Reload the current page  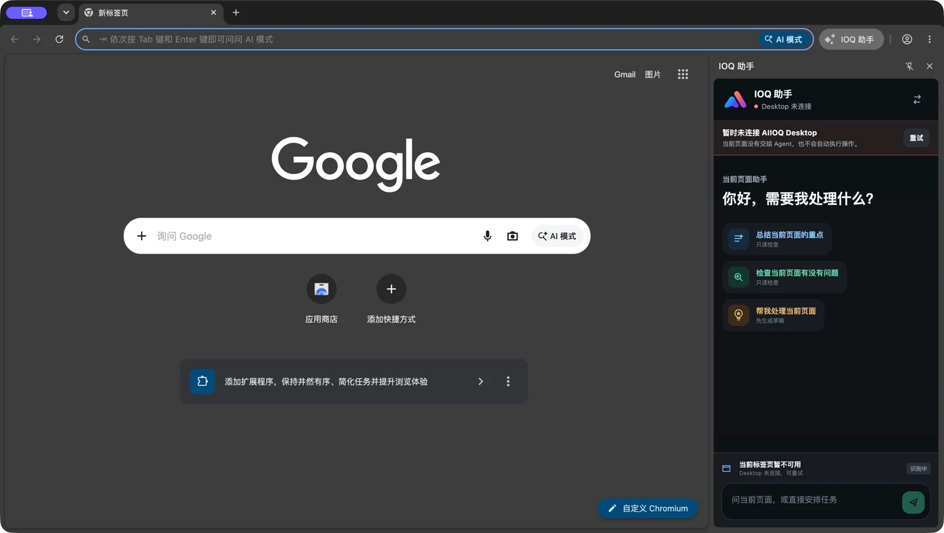[60, 39]
